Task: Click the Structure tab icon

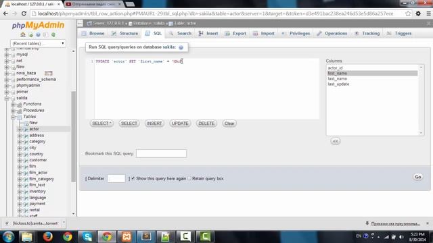Action: pos(114,33)
